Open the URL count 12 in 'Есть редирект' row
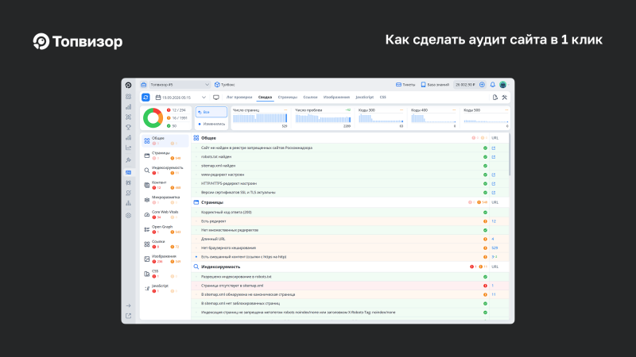636x357 pixels. [494, 221]
